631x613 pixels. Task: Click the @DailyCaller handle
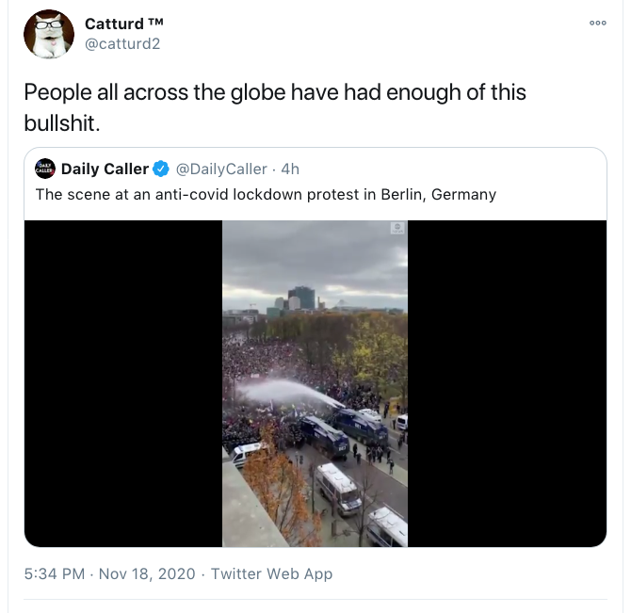pyautogui.click(x=221, y=169)
